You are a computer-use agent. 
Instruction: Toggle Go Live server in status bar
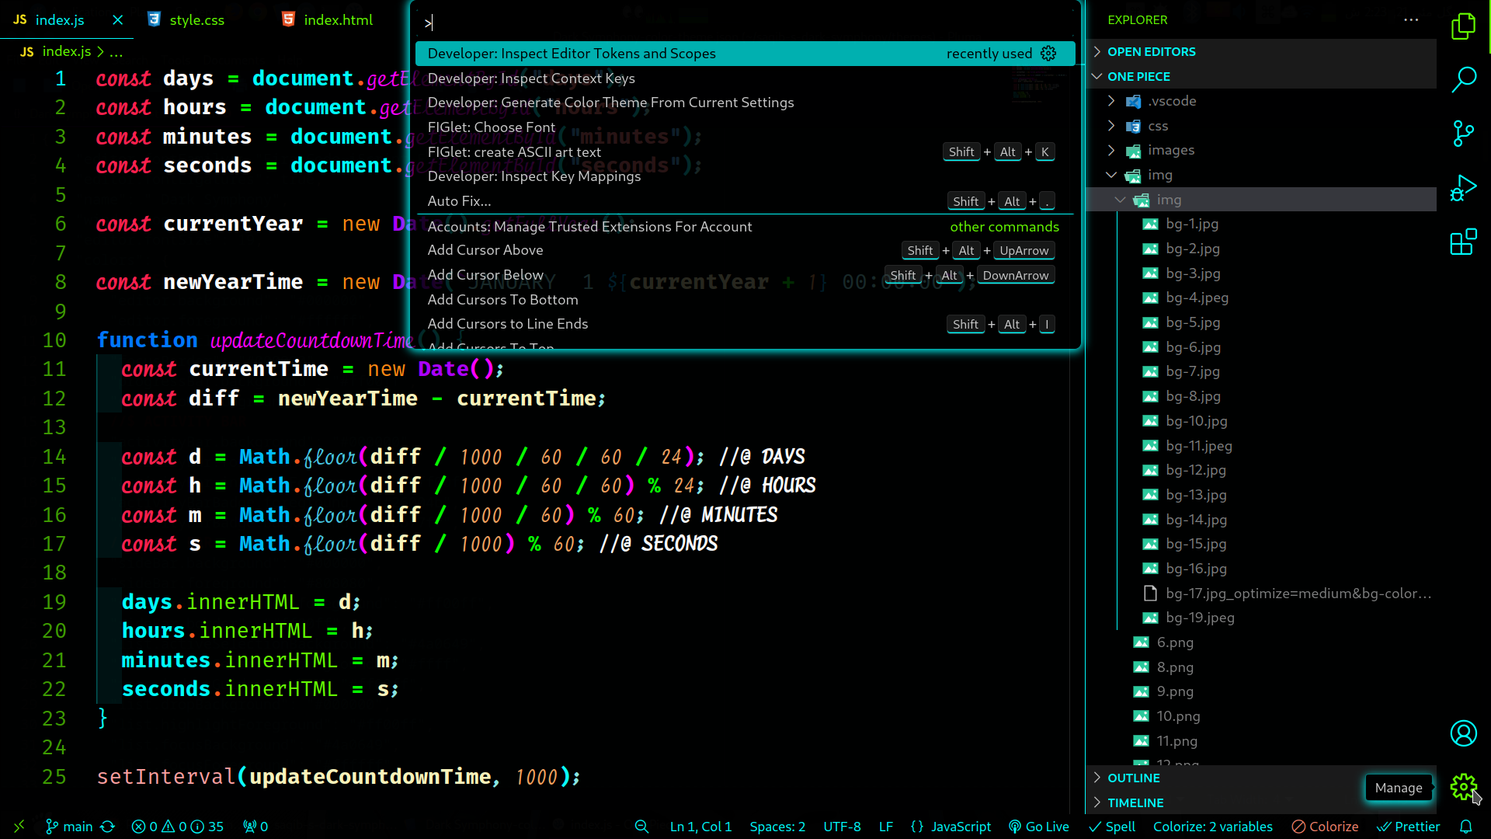click(1038, 827)
